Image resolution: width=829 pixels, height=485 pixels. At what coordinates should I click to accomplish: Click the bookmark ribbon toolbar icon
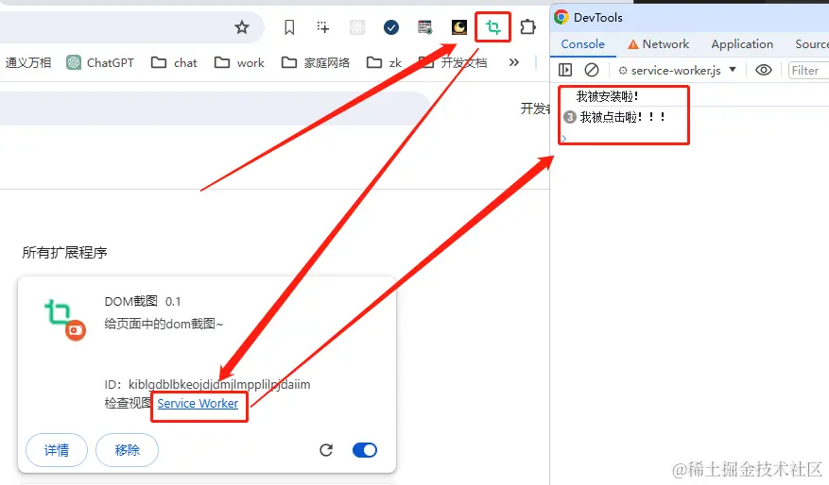(x=289, y=27)
